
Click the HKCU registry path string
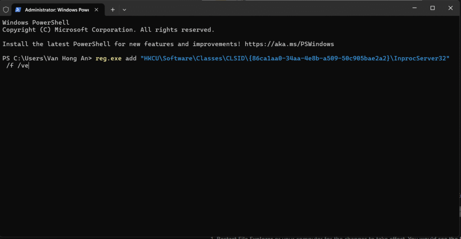[x=295, y=59]
